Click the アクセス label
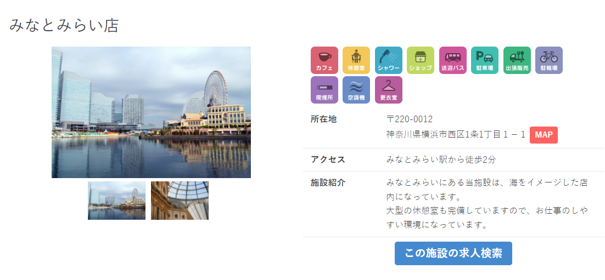Viewport: 605px width, 280px height. (328, 159)
